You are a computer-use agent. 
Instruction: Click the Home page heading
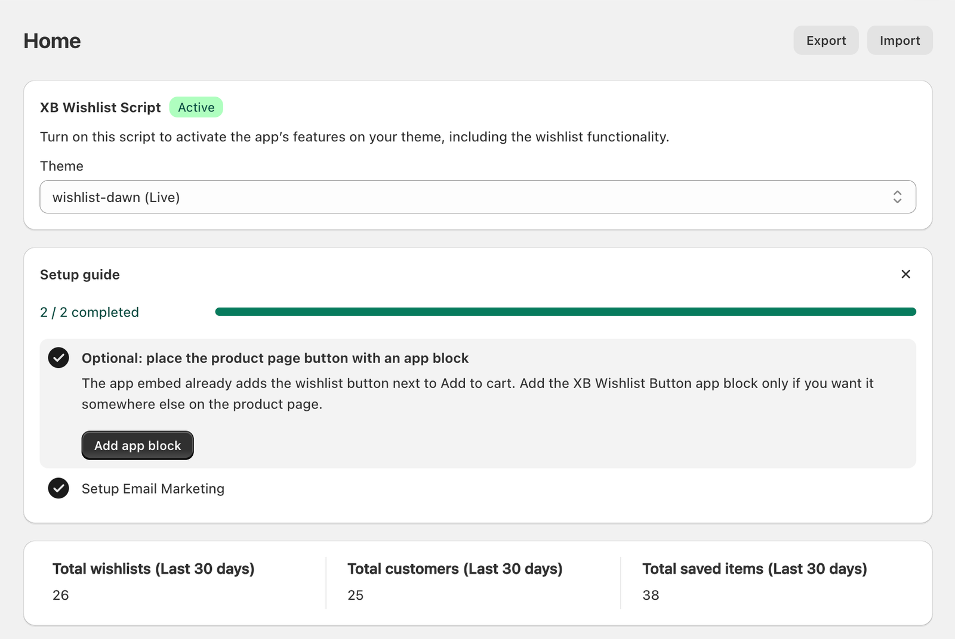tap(52, 41)
